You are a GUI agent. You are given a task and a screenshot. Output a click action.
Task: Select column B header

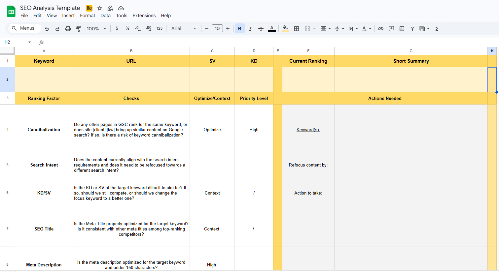(x=131, y=51)
